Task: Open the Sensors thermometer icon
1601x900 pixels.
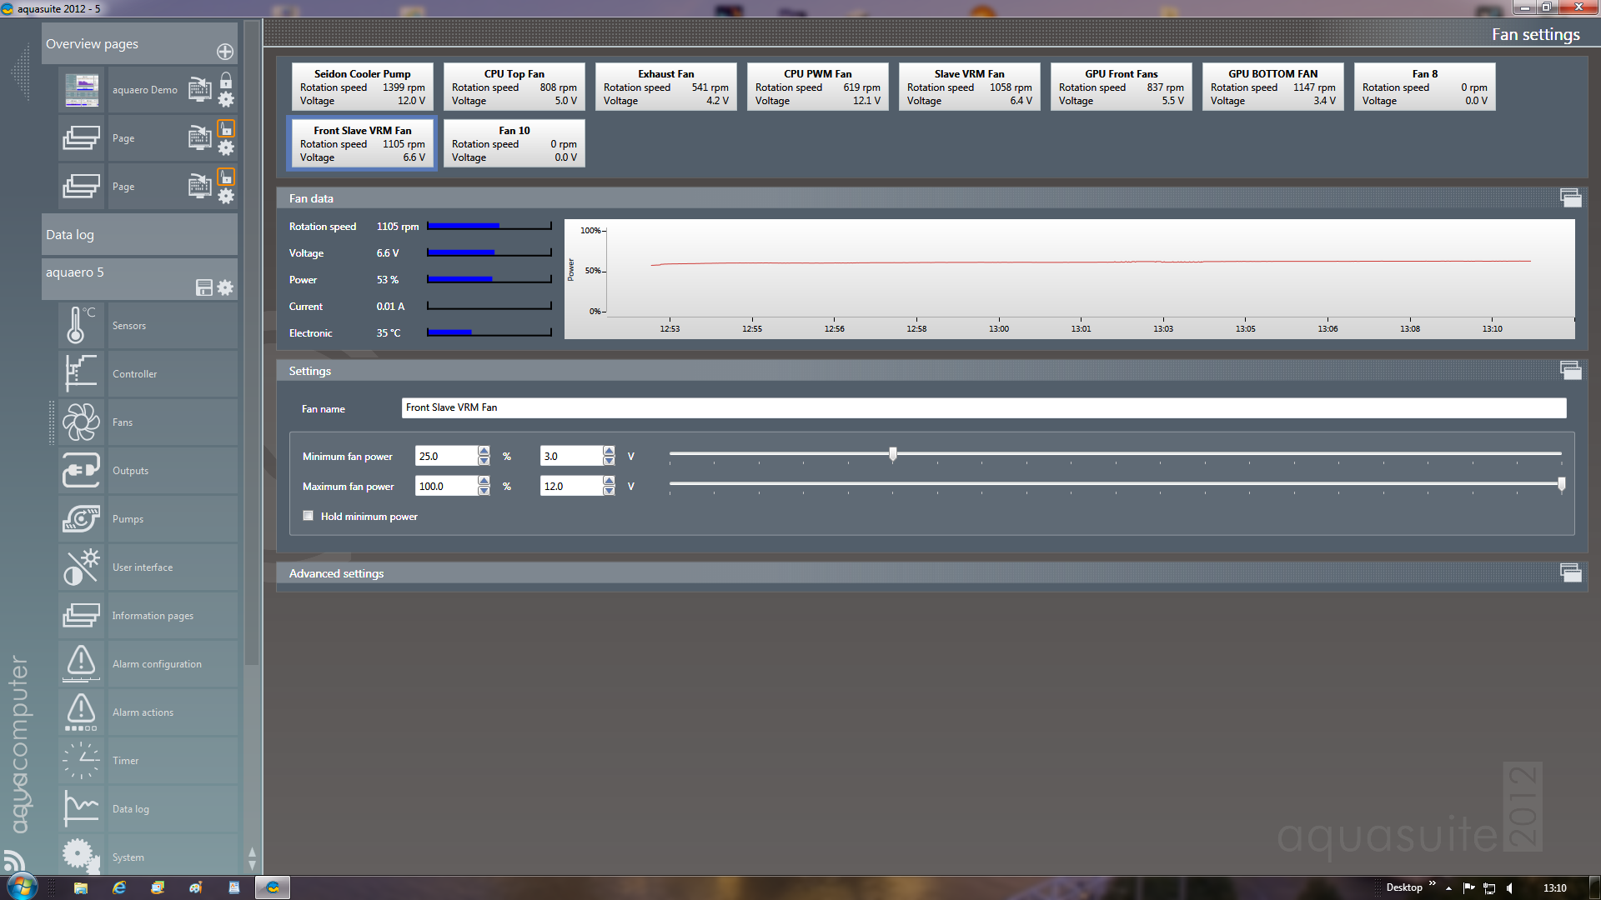Action: click(x=81, y=325)
